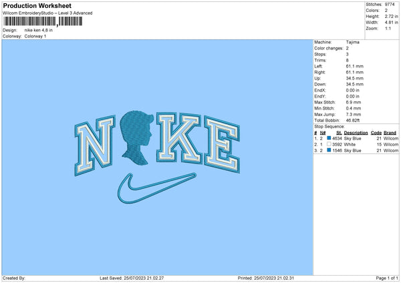Screen dimensions: 401x283
Task: Click code '15' in the White row
Action: (x=379, y=145)
